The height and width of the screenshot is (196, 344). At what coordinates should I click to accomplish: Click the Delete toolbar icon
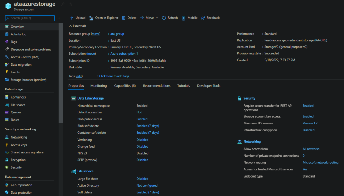coord(129,18)
